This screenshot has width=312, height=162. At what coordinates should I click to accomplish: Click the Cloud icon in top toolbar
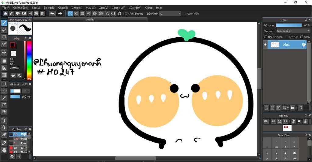(x=5, y=13)
